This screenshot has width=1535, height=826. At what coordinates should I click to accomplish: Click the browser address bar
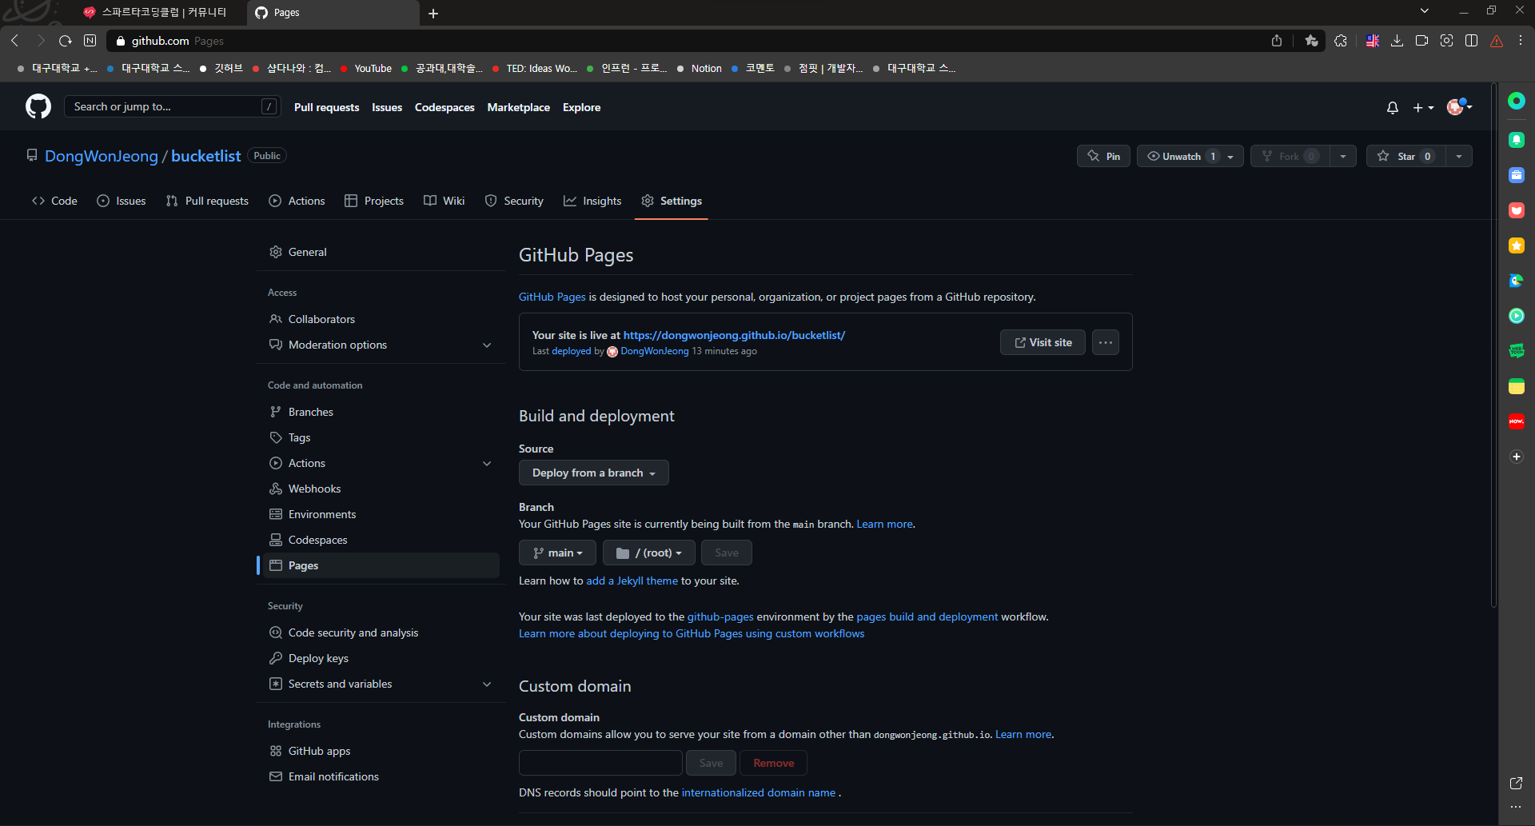click(x=688, y=41)
